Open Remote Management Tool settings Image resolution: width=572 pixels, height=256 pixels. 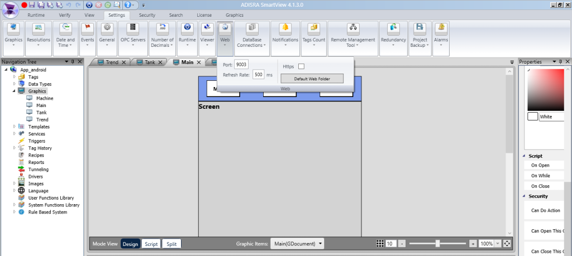(x=353, y=38)
